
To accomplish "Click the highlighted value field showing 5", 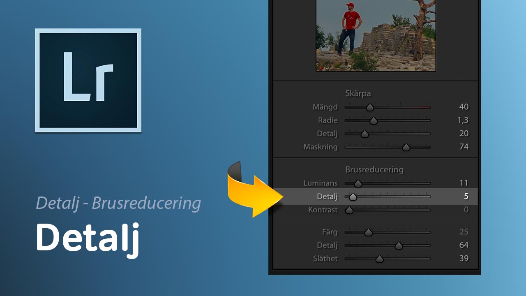I will (466, 197).
